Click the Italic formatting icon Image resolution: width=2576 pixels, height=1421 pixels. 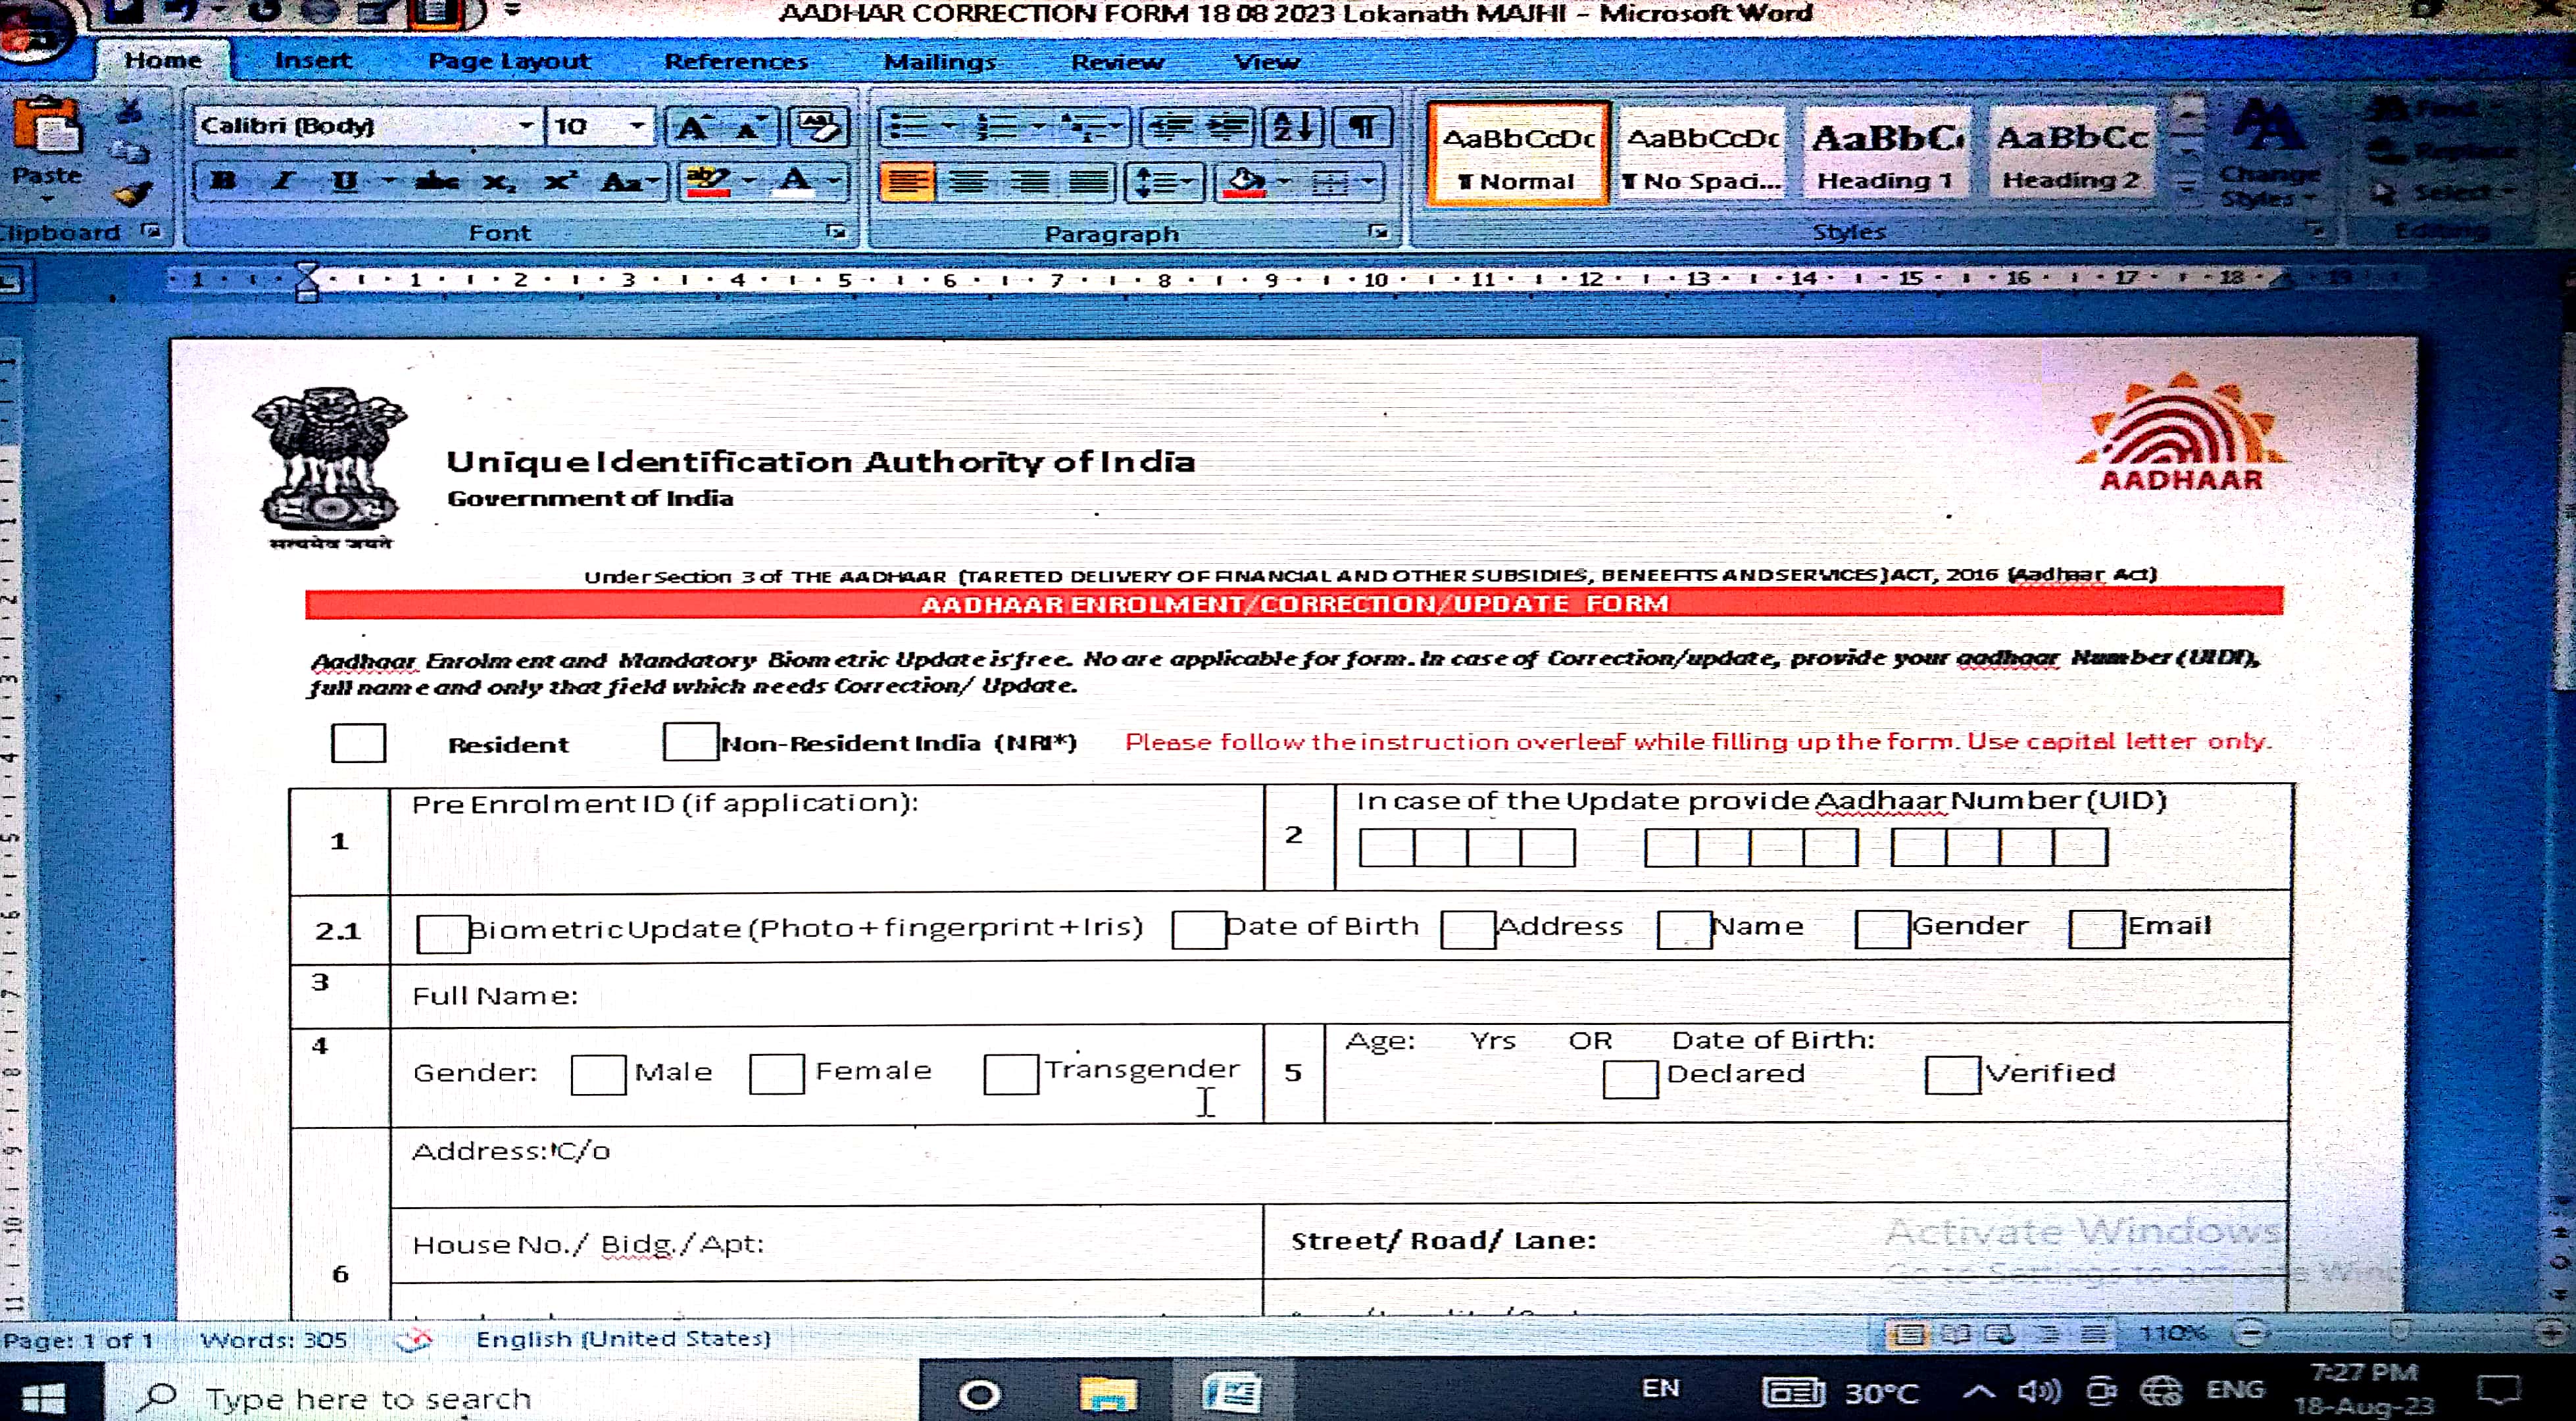click(283, 181)
